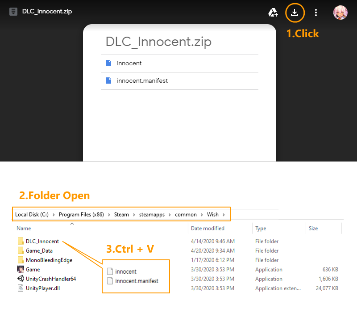Image resolution: width=357 pixels, height=322 pixels.
Task: Click the common breadcrumb segment
Action: (x=186, y=215)
